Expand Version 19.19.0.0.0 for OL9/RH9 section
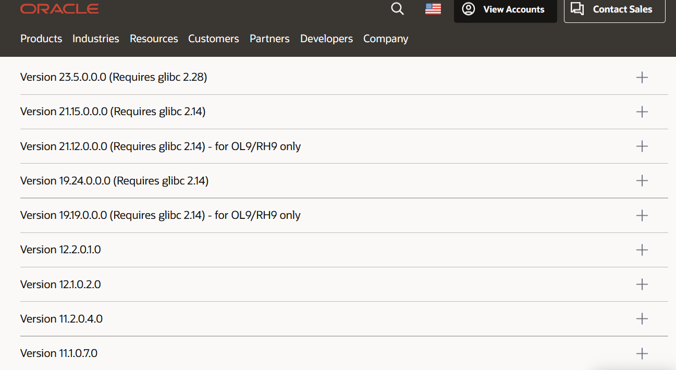676x370 pixels. click(x=344, y=215)
